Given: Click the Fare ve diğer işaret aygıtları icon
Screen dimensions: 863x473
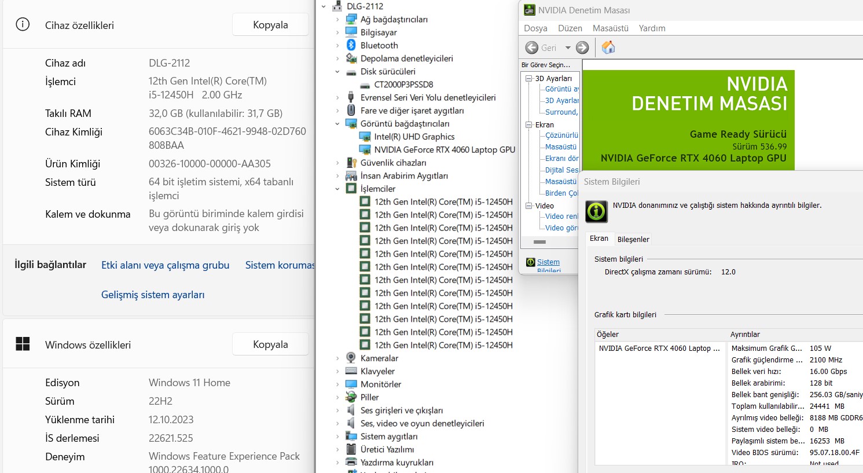Looking at the screenshot, I should pos(351,111).
